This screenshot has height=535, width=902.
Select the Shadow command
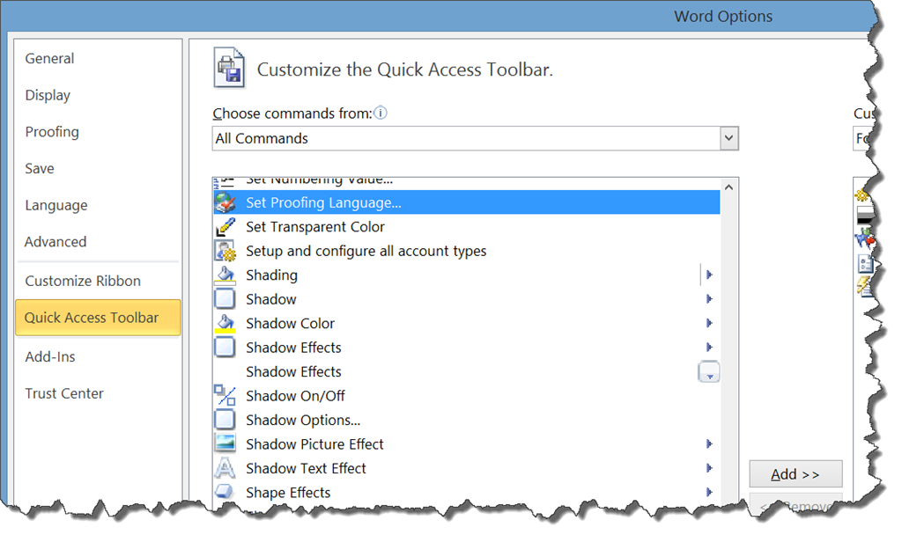click(467, 299)
